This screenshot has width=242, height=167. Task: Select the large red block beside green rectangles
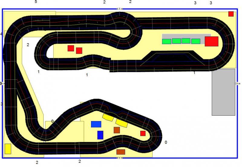(x=211, y=41)
